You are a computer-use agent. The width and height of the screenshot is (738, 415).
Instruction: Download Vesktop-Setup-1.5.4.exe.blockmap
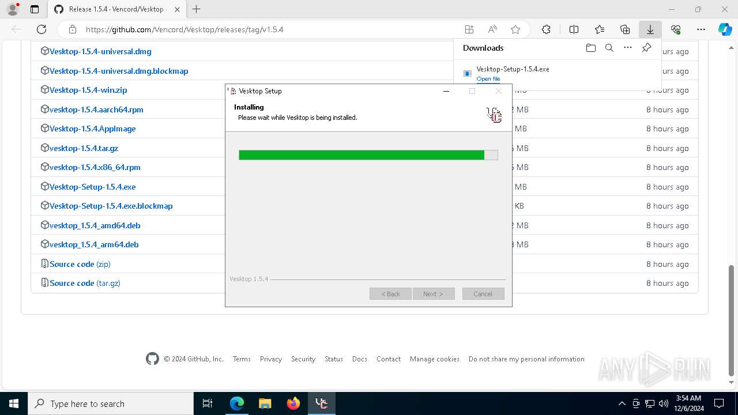(111, 206)
